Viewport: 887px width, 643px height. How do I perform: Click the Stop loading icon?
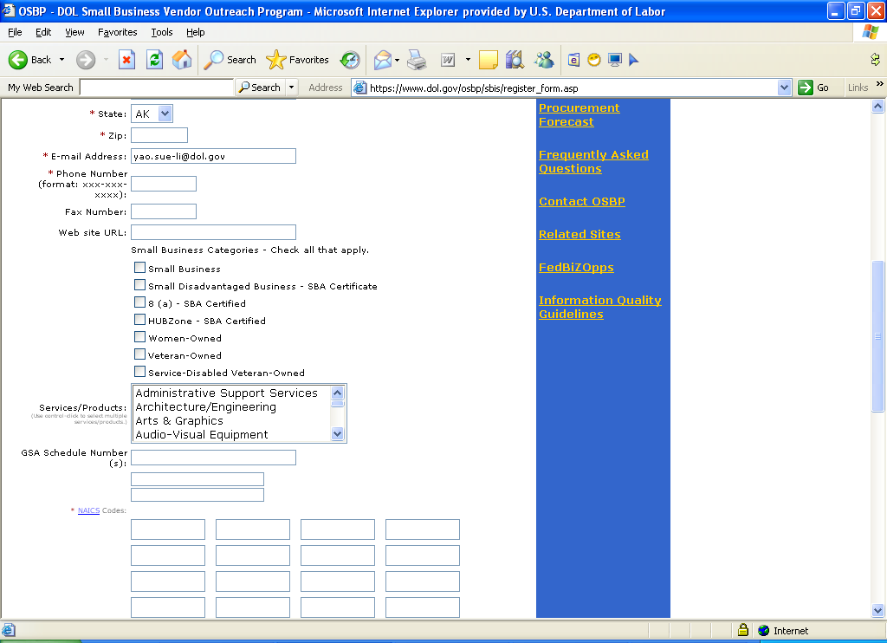click(x=126, y=60)
